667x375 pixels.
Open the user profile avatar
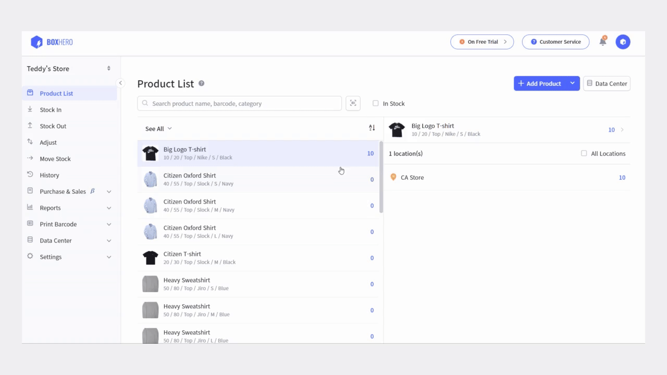pos(623,42)
